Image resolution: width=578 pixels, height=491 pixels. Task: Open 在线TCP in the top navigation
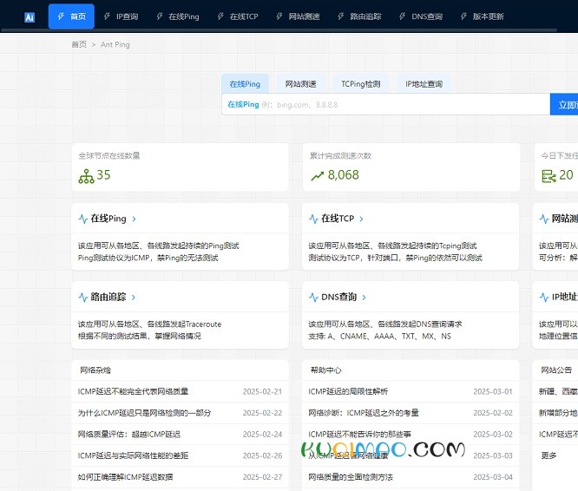pos(244,16)
